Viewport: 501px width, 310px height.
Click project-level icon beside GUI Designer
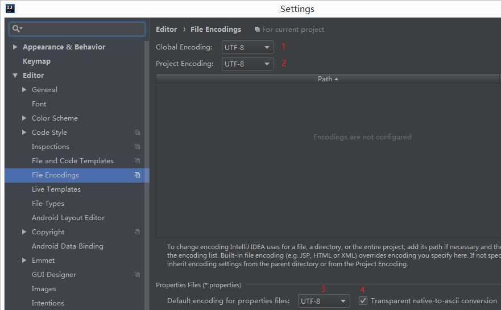(137, 275)
